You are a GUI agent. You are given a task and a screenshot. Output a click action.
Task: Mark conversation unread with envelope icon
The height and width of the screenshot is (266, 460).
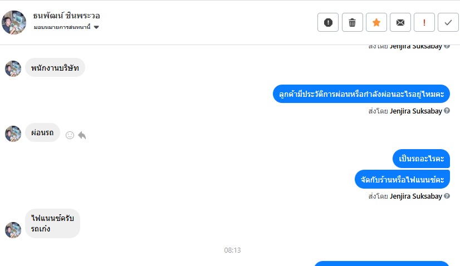coord(400,22)
